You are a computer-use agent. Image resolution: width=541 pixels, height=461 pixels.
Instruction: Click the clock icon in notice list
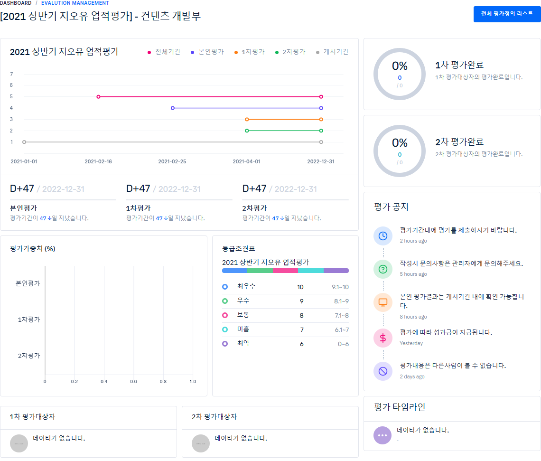click(383, 236)
